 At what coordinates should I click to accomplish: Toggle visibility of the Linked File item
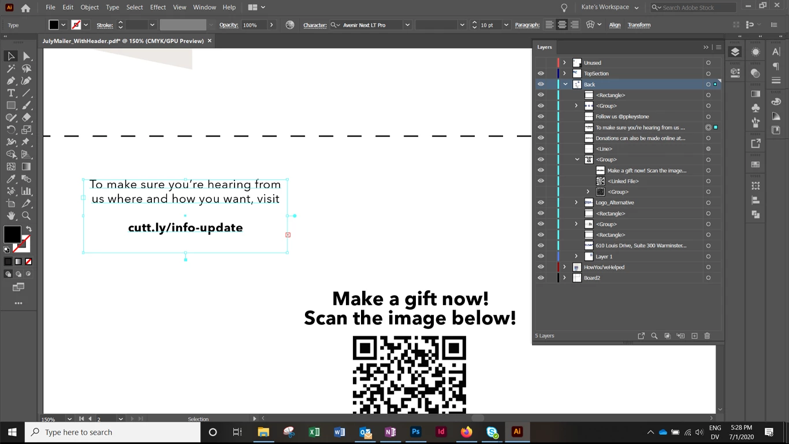(x=541, y=181)
